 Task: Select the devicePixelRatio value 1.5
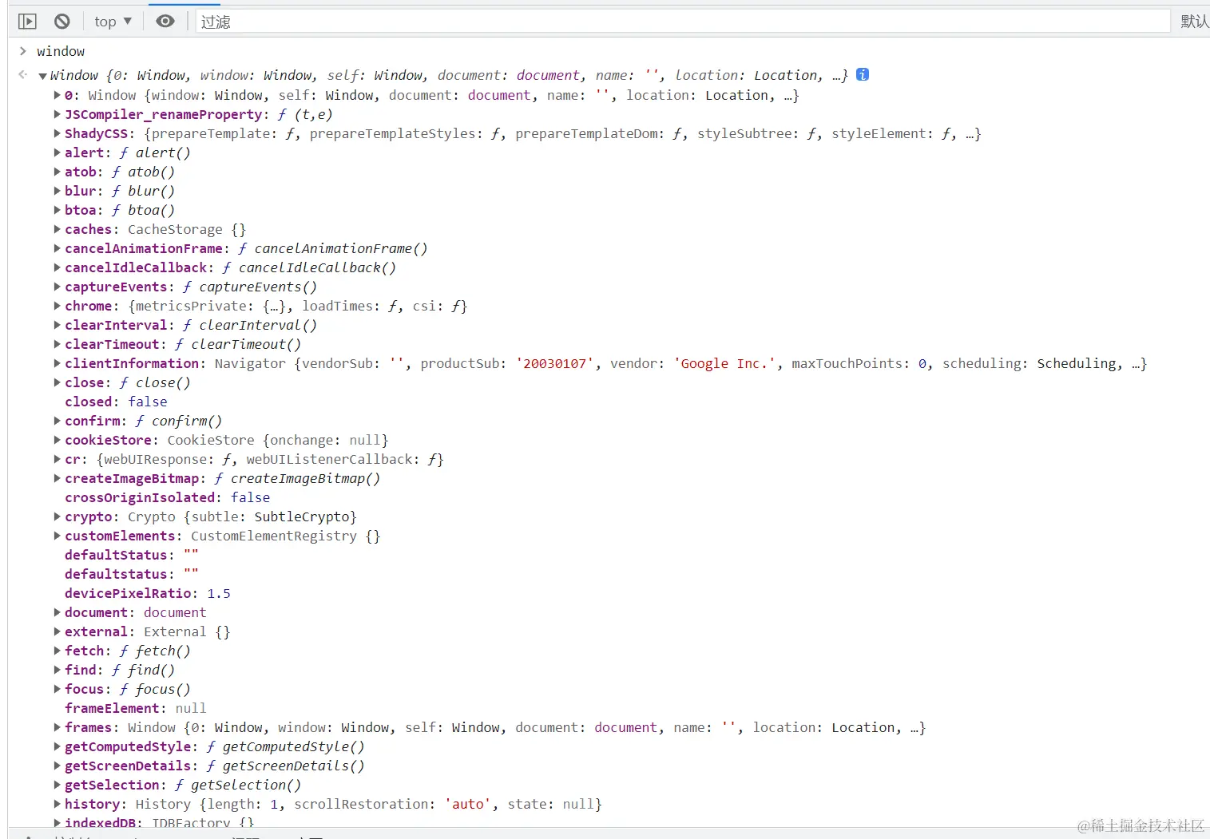coord(219,593)
